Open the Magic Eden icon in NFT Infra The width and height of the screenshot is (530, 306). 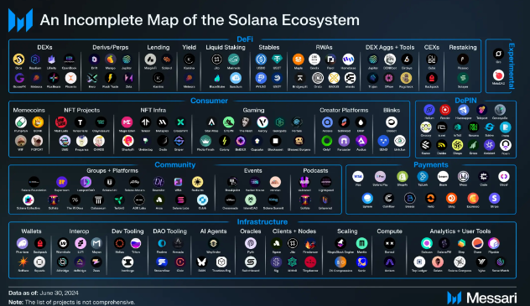click(127, 122)
